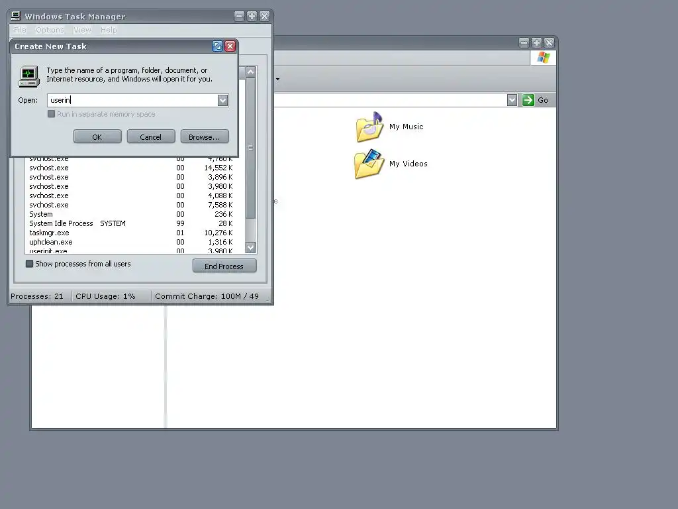Expand the Open field dropdown arrow

[222, 101]
